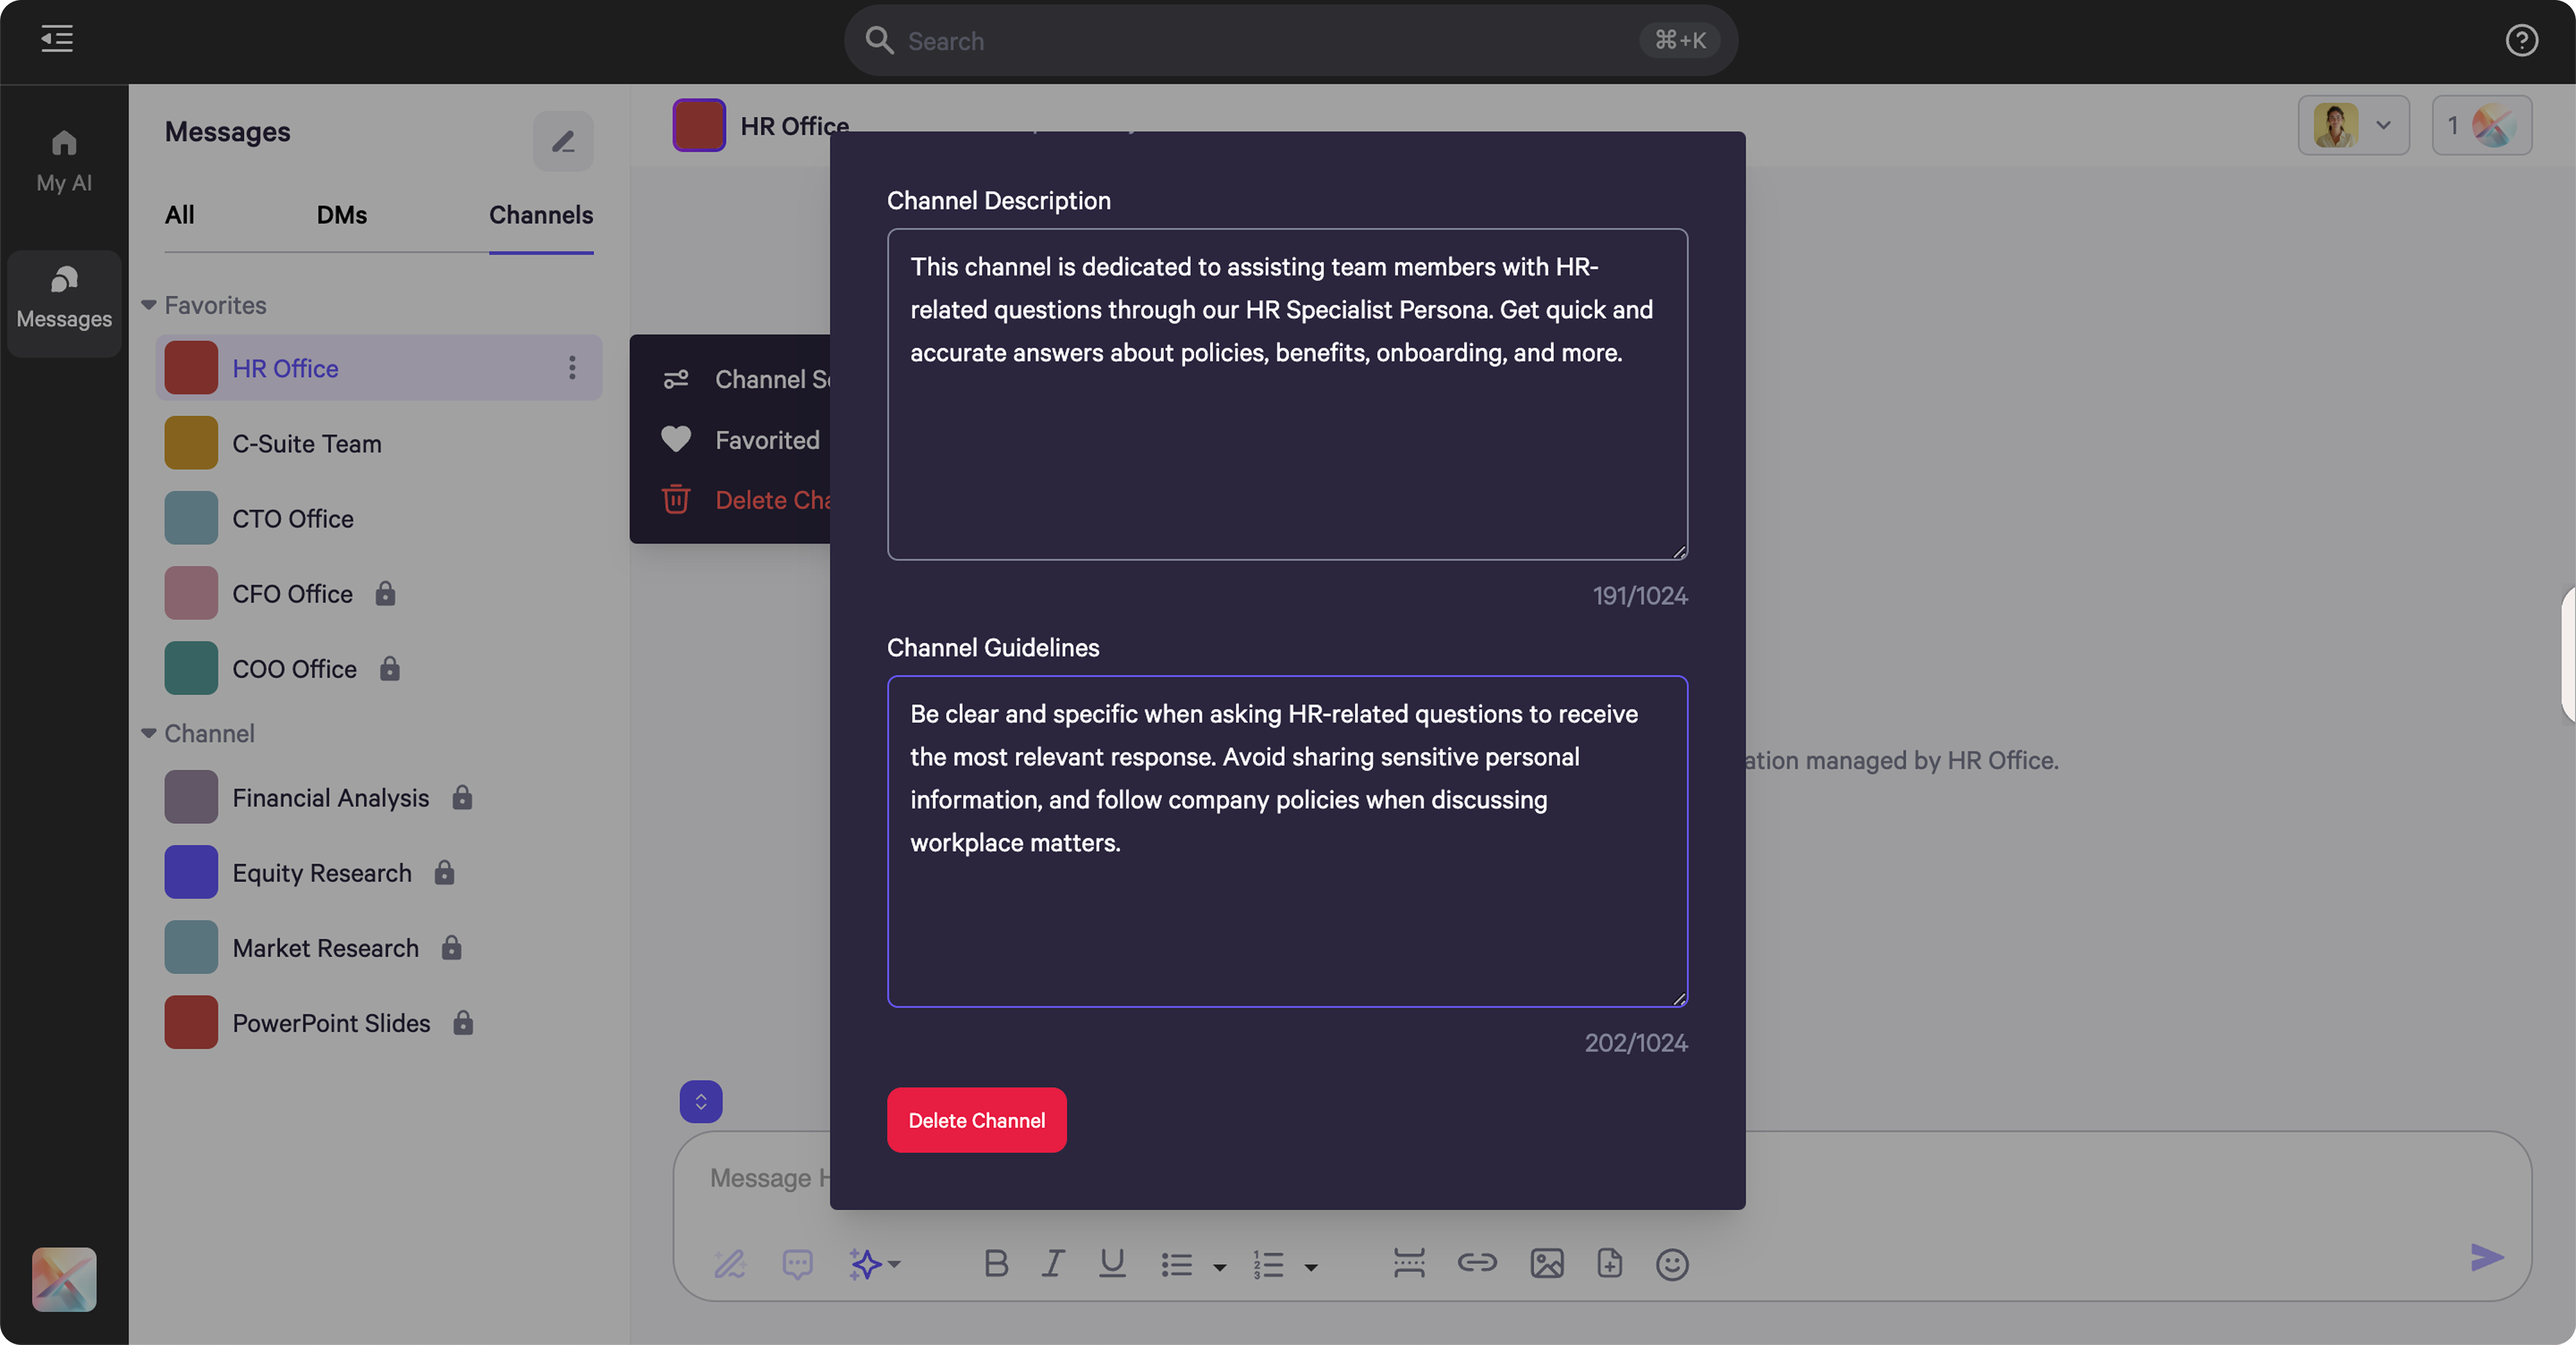Insert an image with the image icon
2576x1345 pixels.
[1546, 1263]
